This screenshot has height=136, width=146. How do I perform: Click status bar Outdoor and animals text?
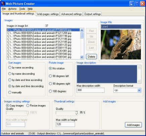pos(12,133)
